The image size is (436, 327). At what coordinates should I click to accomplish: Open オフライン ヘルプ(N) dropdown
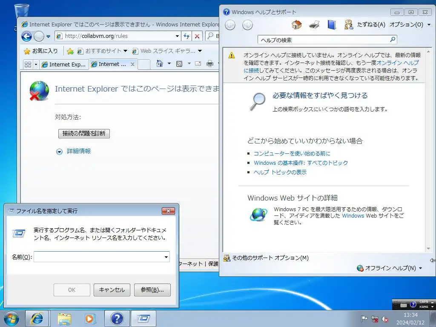point(390,268)
